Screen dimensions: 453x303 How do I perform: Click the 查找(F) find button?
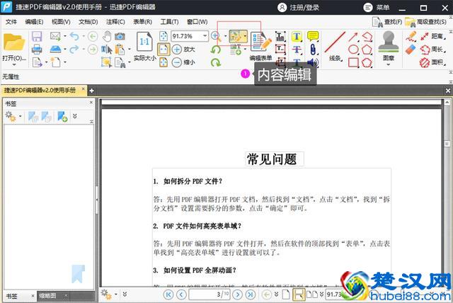click(387, 22)
